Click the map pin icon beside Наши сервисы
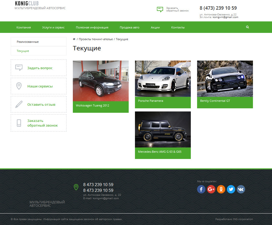 (19, 86)
